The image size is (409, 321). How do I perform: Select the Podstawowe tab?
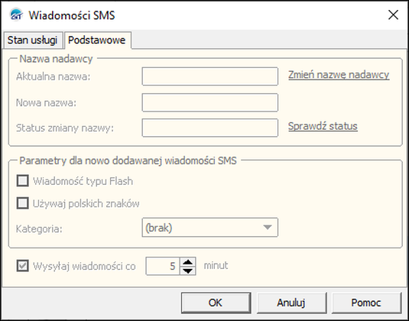[x=97, y=41]
